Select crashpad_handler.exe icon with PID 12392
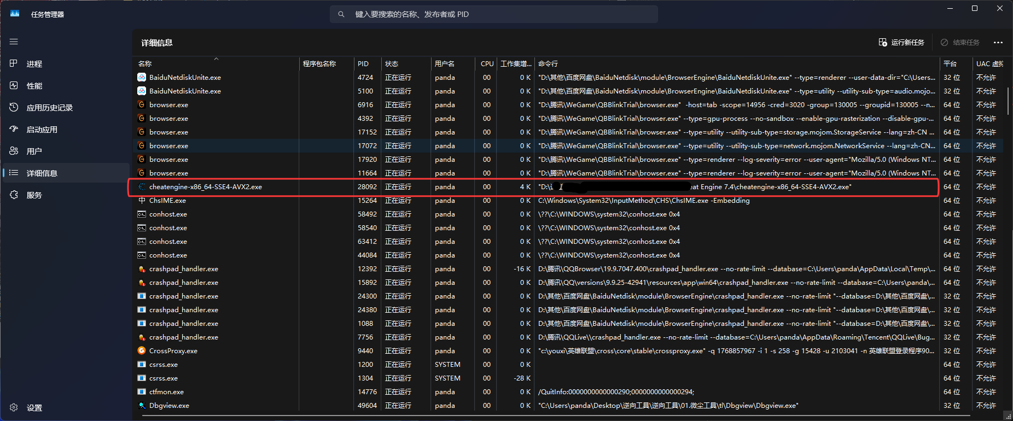Image resolution: width=1013 pixels, height=421 pixels. [142, 268]
